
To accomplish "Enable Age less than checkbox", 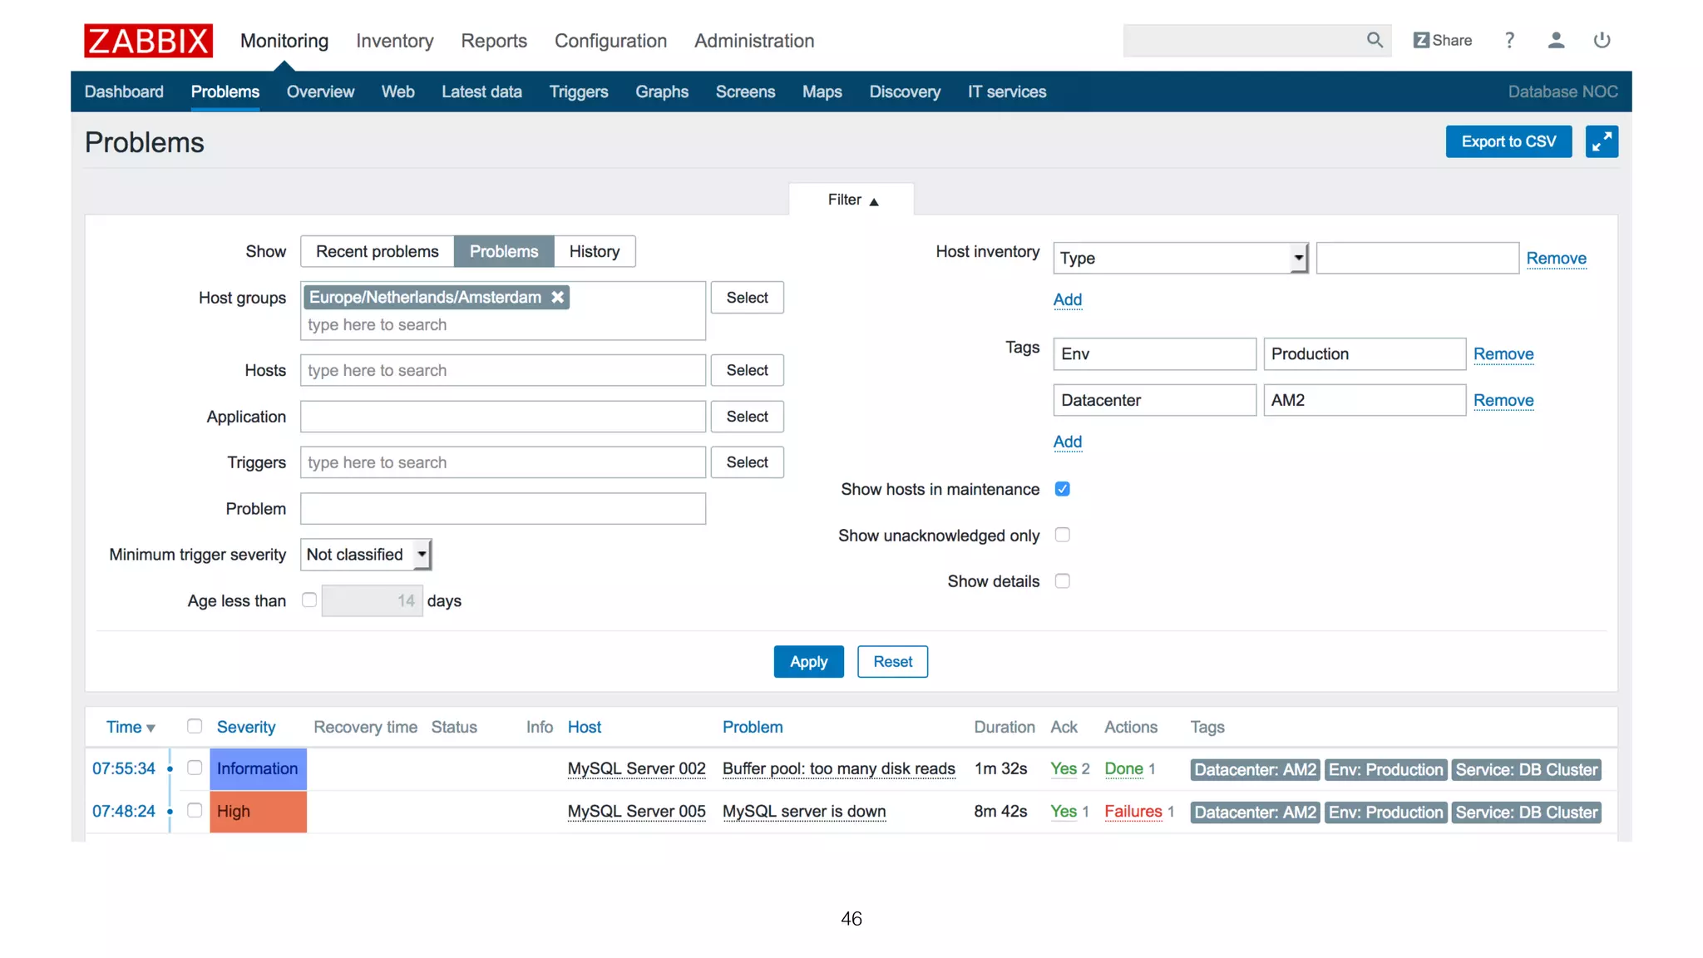I will tap(309, 600).
